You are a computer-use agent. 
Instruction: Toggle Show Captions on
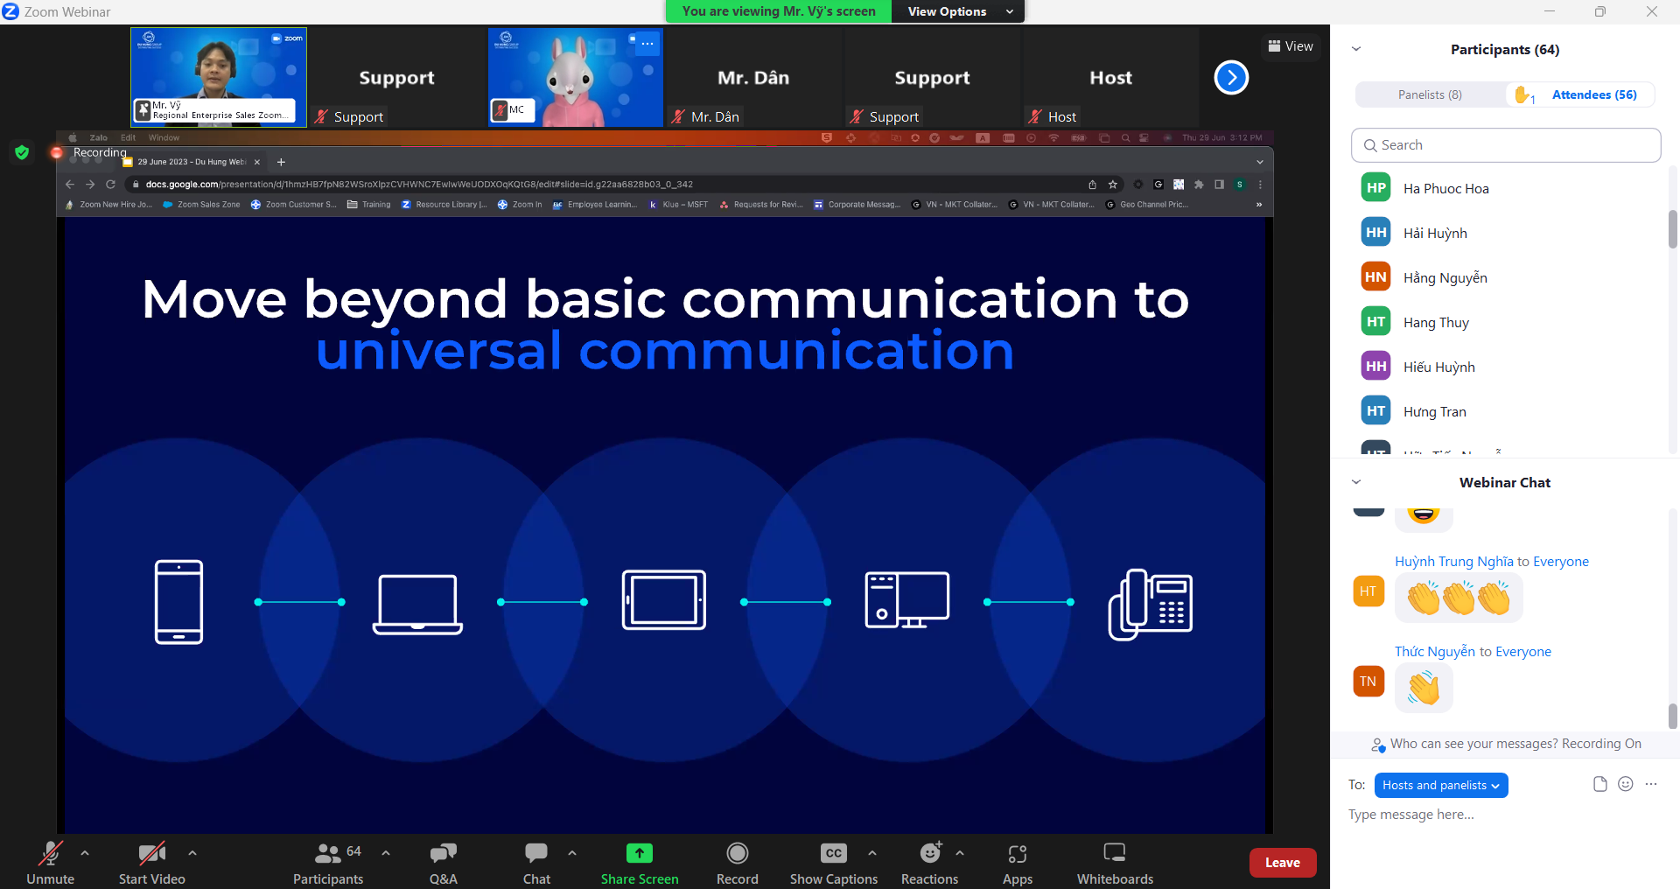click(x=832, y=862)
